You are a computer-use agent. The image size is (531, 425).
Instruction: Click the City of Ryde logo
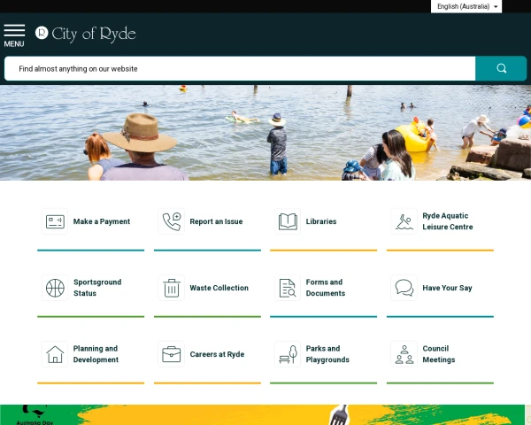86,34
